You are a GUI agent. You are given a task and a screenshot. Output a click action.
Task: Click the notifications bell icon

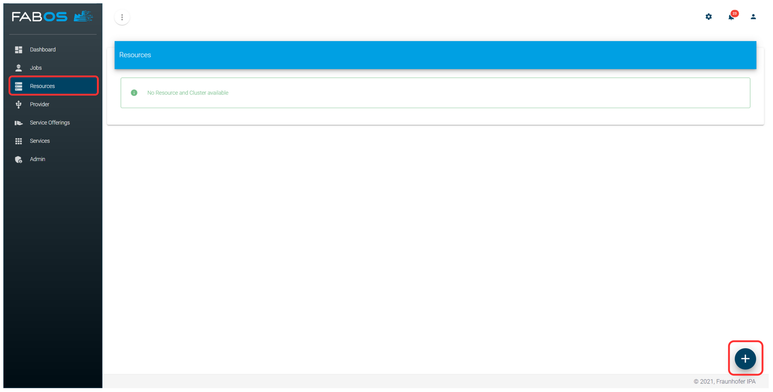click(732, 16)
